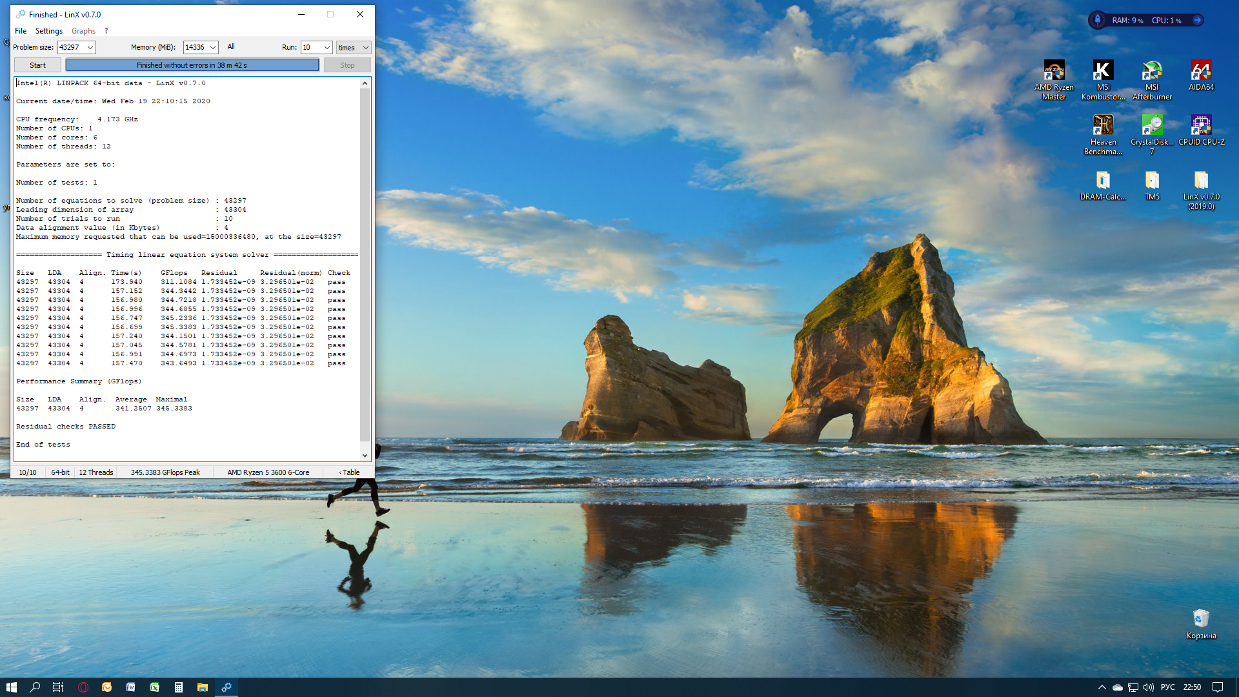
Task: Open CrystalDiskMark 7 shortcut
Action: tap(1152, 126)
